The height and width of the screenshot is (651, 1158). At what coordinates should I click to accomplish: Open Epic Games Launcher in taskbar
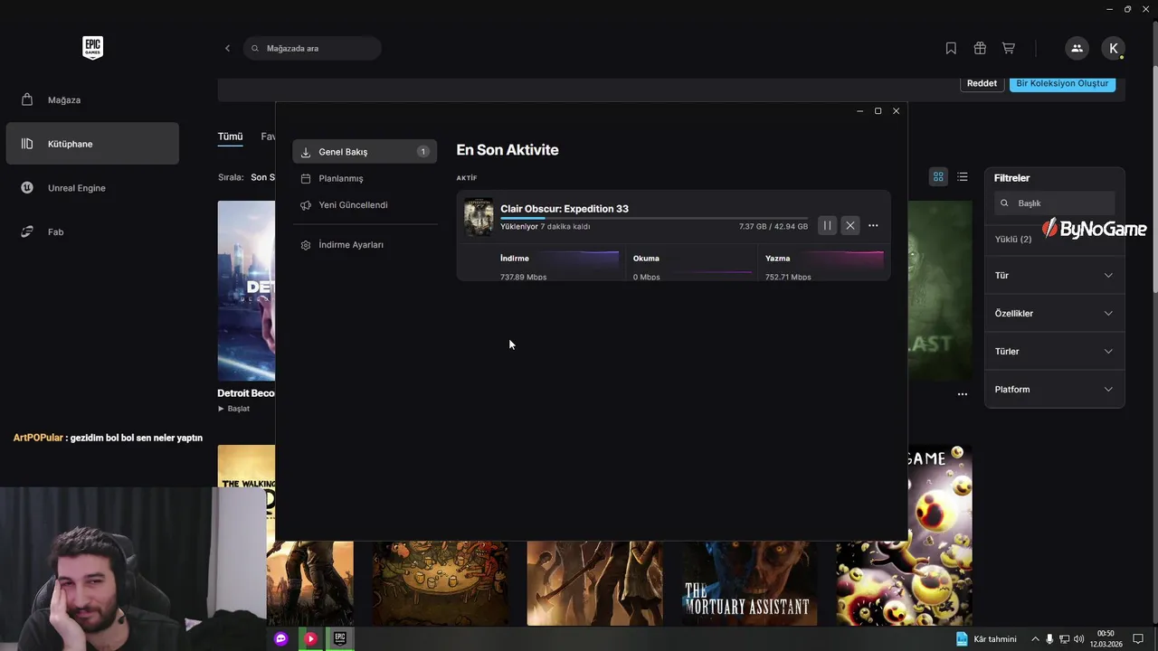tap(340, 638)
